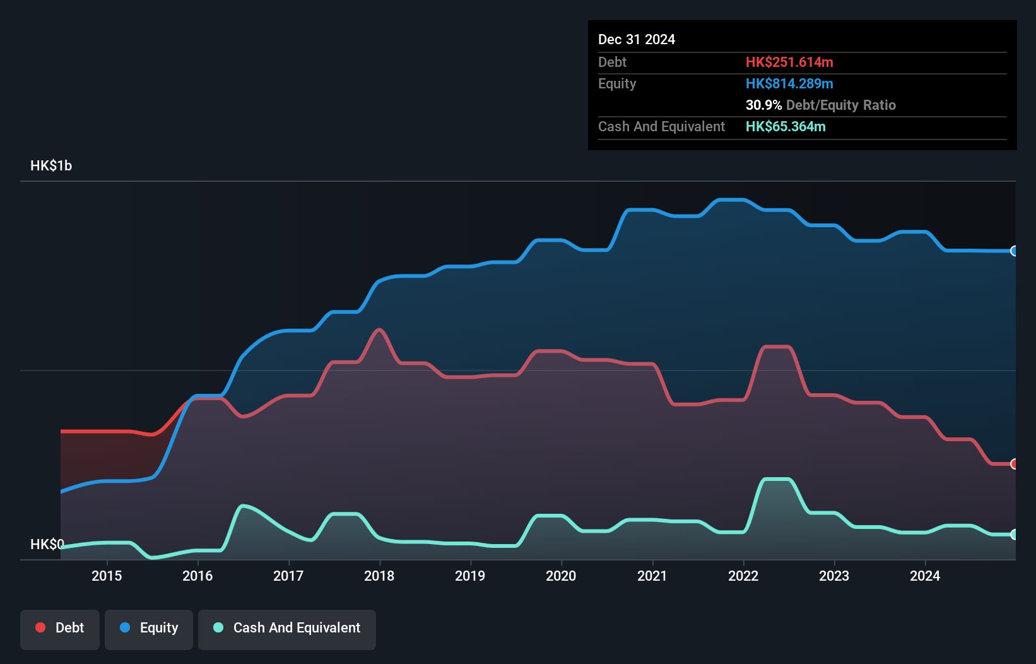Screen dimensions: 1036x664
Task: Click the HK$814.289m equity value
Action: (789, 84)
